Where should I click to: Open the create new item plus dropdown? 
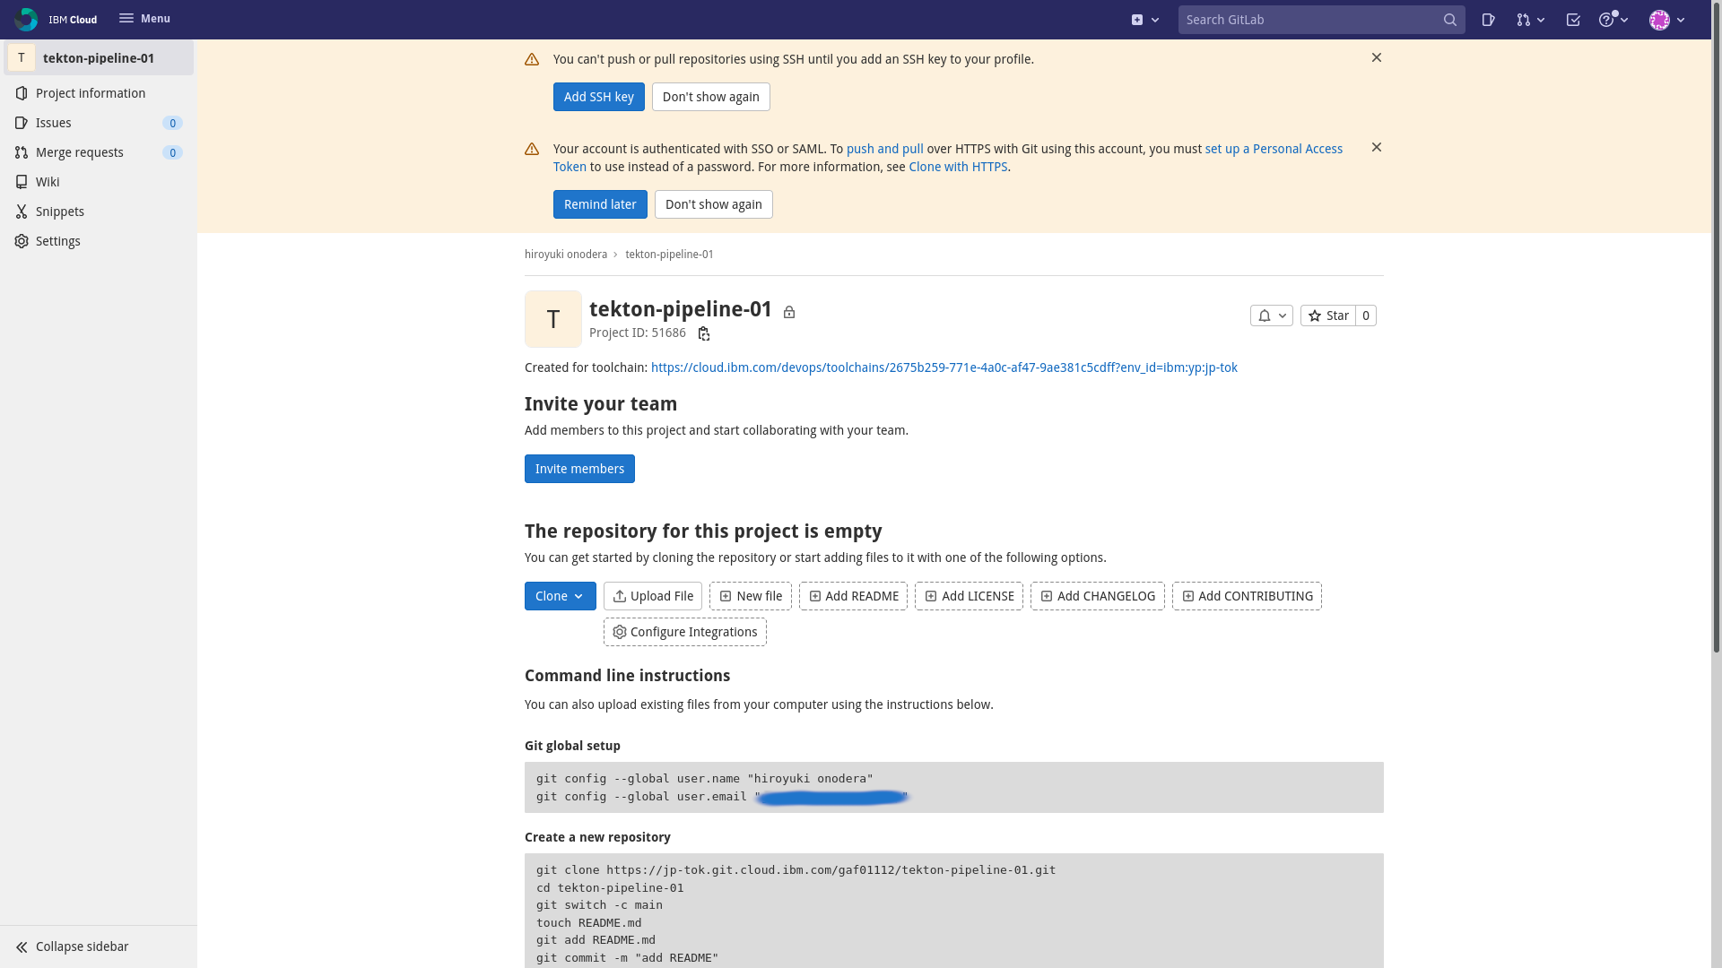[1144, 19]
